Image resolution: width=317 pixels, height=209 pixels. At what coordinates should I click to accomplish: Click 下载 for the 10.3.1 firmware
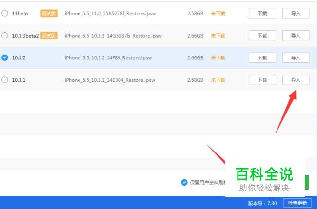[x=262, y=80]
